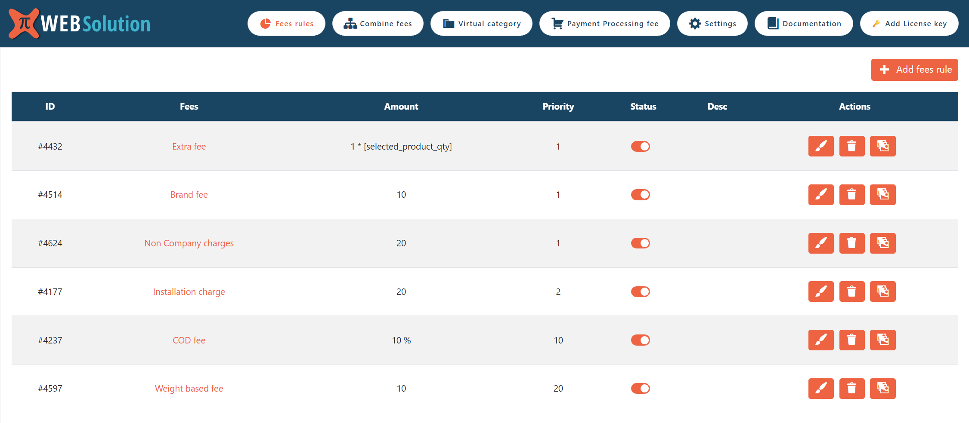Switch off Weight based fee status
Screen dimensions: 969x423
tap(640, 389)
